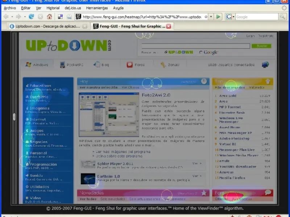Open the Ayuda menu

pos(118,8)
